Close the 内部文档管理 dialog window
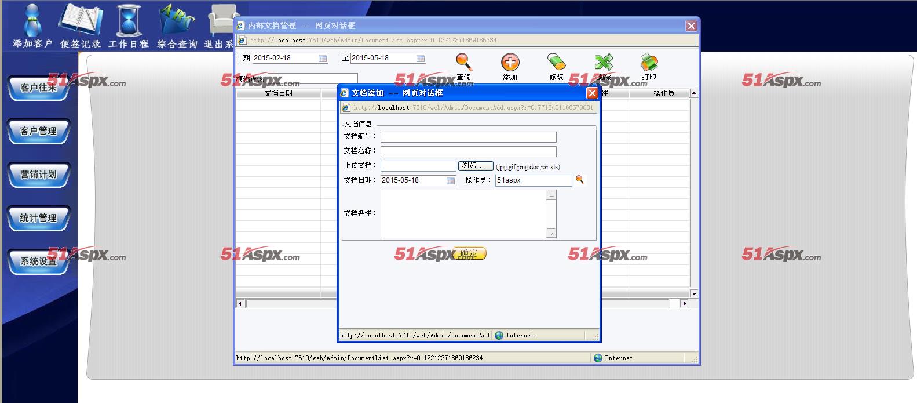This screenshot has width=917, height=403. (x=691, y=26)
